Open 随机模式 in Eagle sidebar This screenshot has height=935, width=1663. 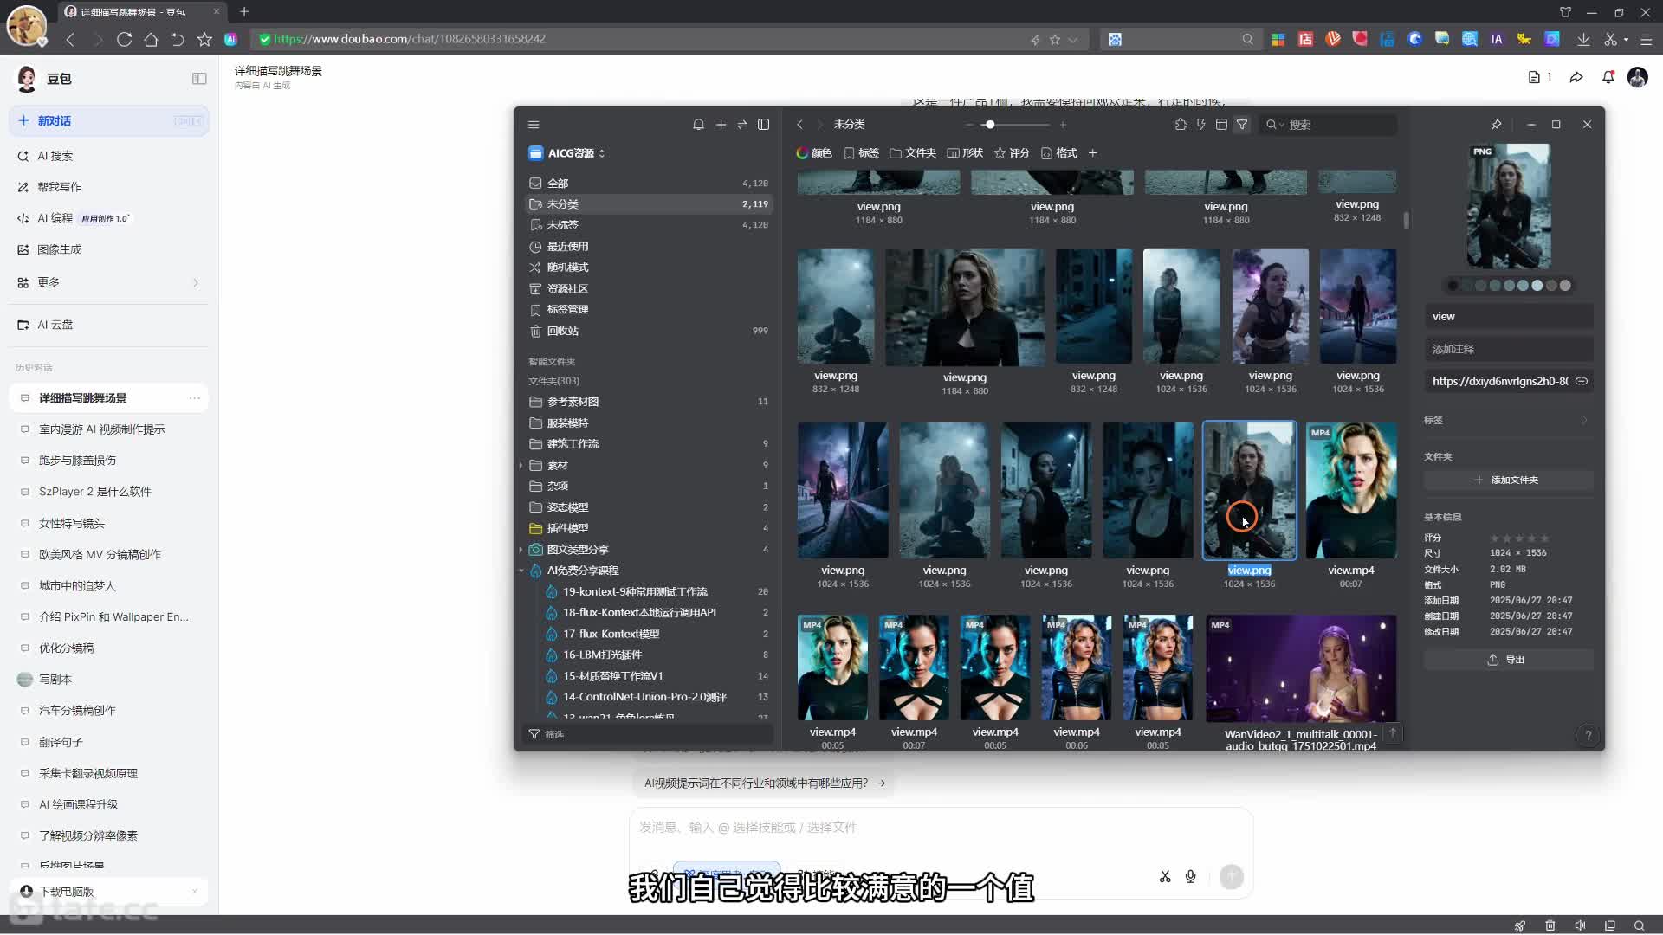click(648, 268)
